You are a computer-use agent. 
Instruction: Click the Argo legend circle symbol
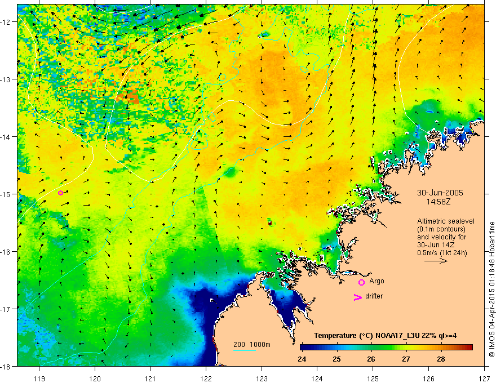(x=361, y=282)
